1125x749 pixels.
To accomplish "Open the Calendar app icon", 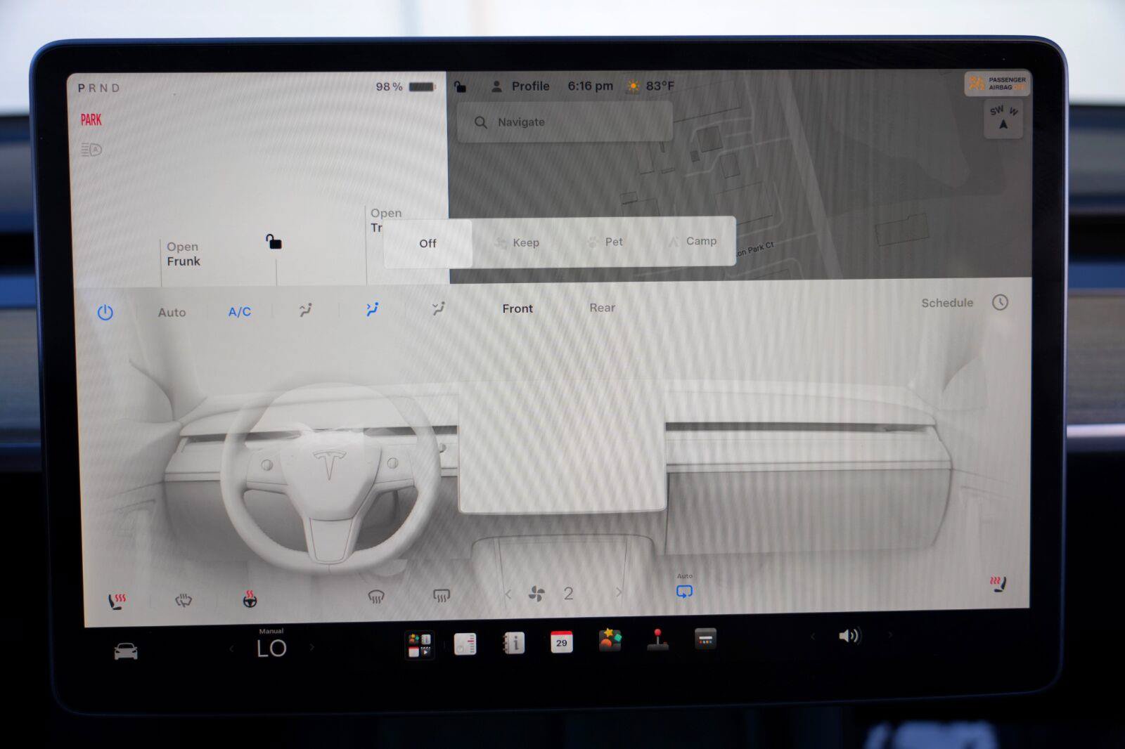I will pyautogui.click(x=561, y=641).
